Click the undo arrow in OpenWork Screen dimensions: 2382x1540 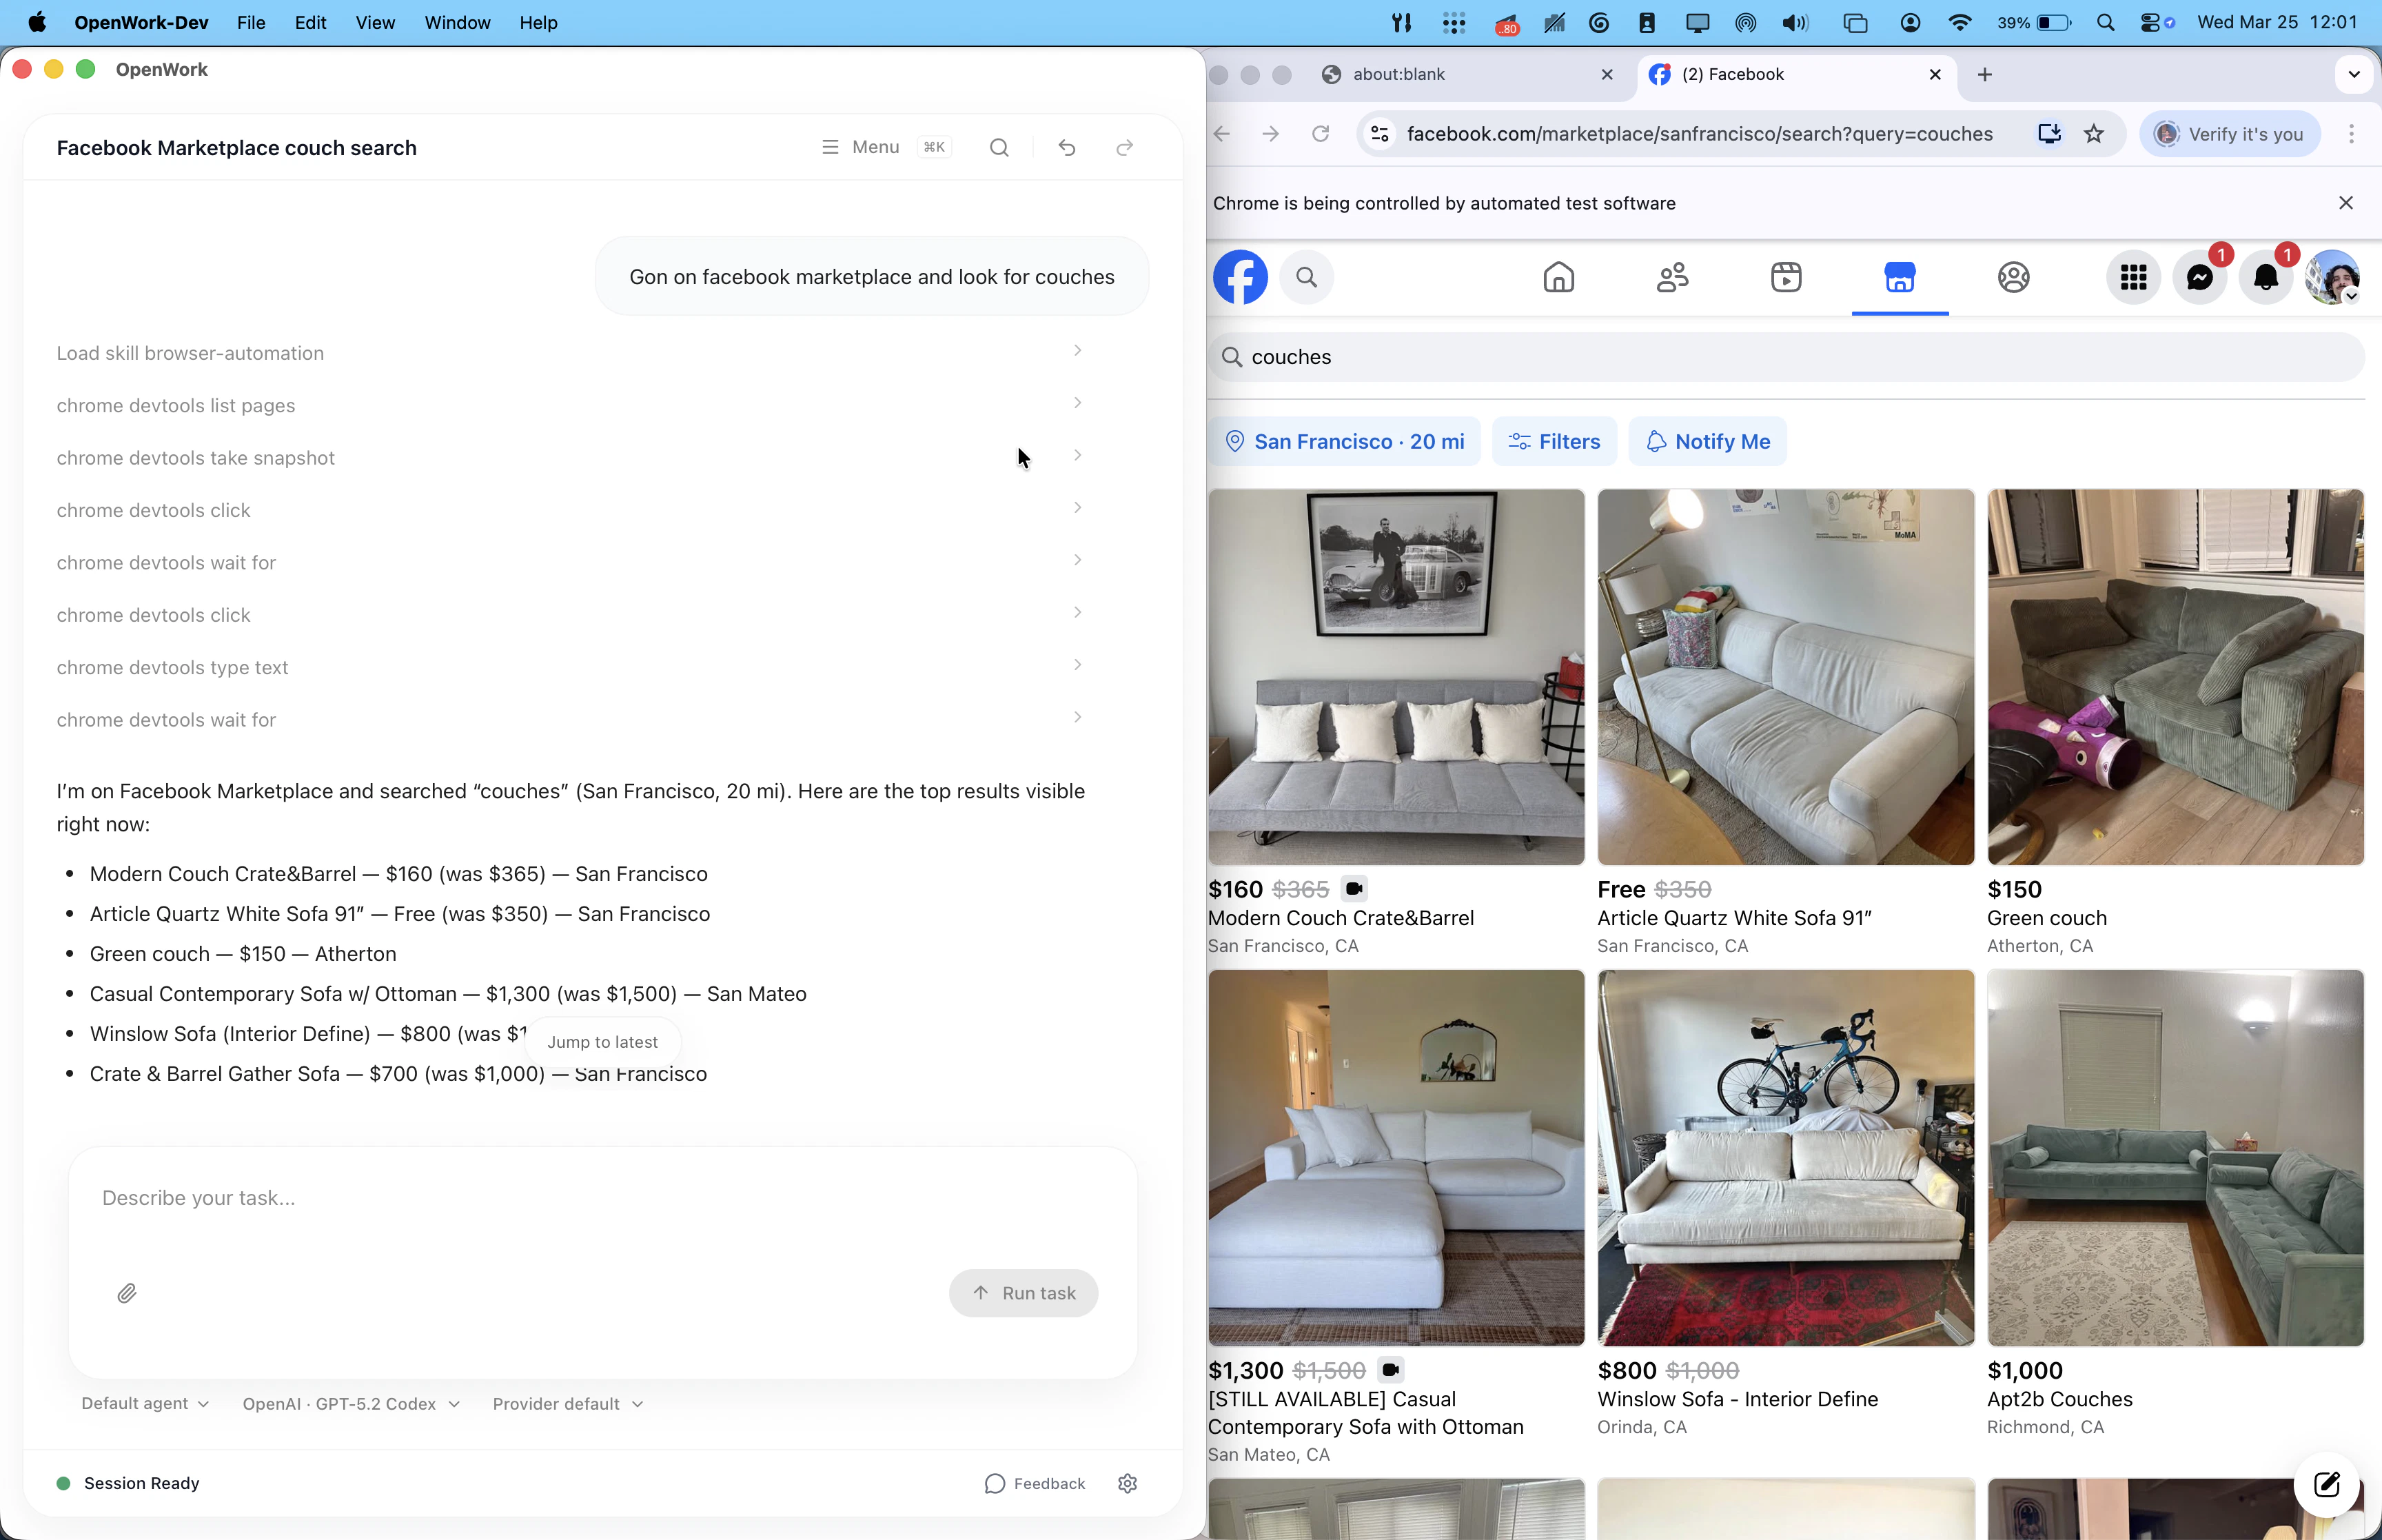point(1066,148)
